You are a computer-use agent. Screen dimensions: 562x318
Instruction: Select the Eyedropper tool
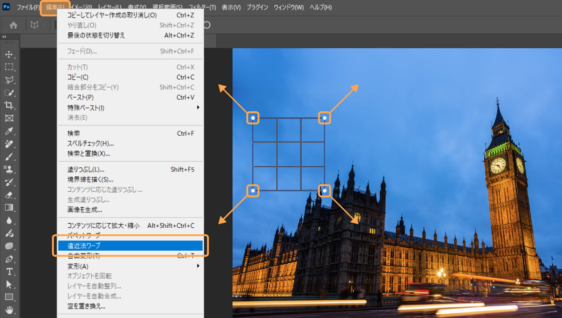[9, 131]
